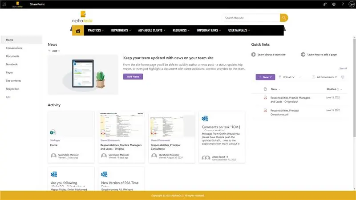
Task: Open the All Documents view dropdown
Action: 325,77
